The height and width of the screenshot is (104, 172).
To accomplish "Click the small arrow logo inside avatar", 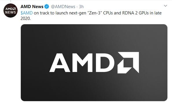I will pyautogui.click(x=14, y=9).
